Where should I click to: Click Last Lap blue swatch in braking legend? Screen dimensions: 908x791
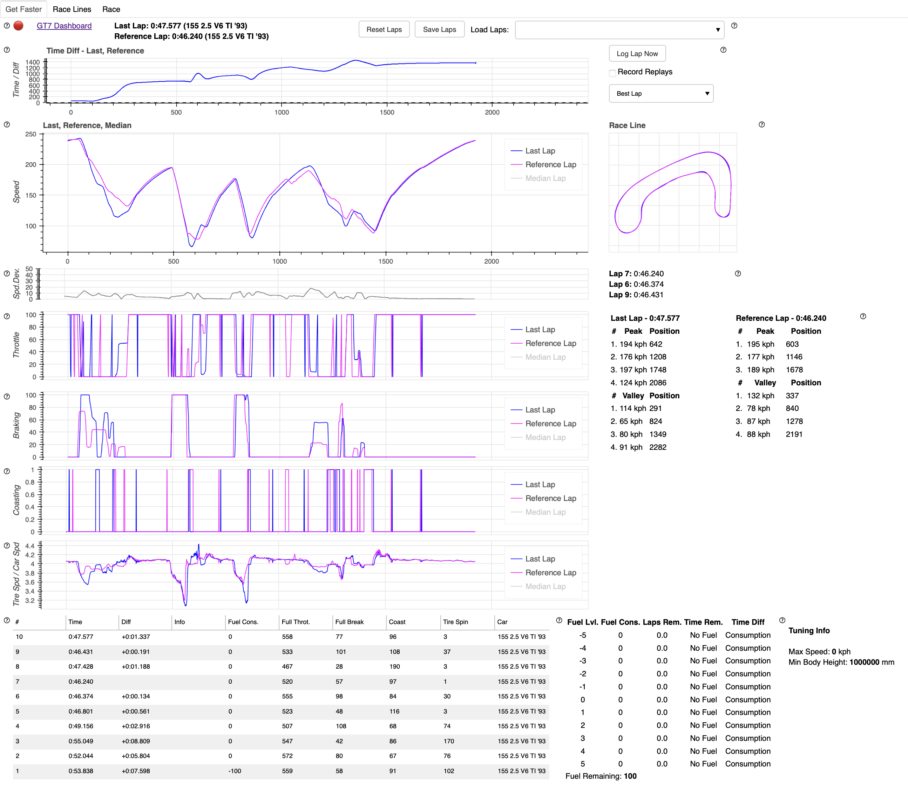tap(516, 410)
